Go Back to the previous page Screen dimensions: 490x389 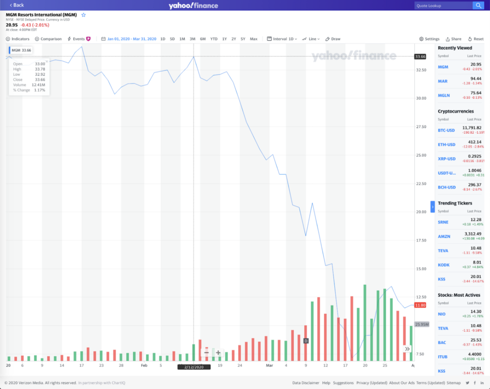tap(17, 5)
